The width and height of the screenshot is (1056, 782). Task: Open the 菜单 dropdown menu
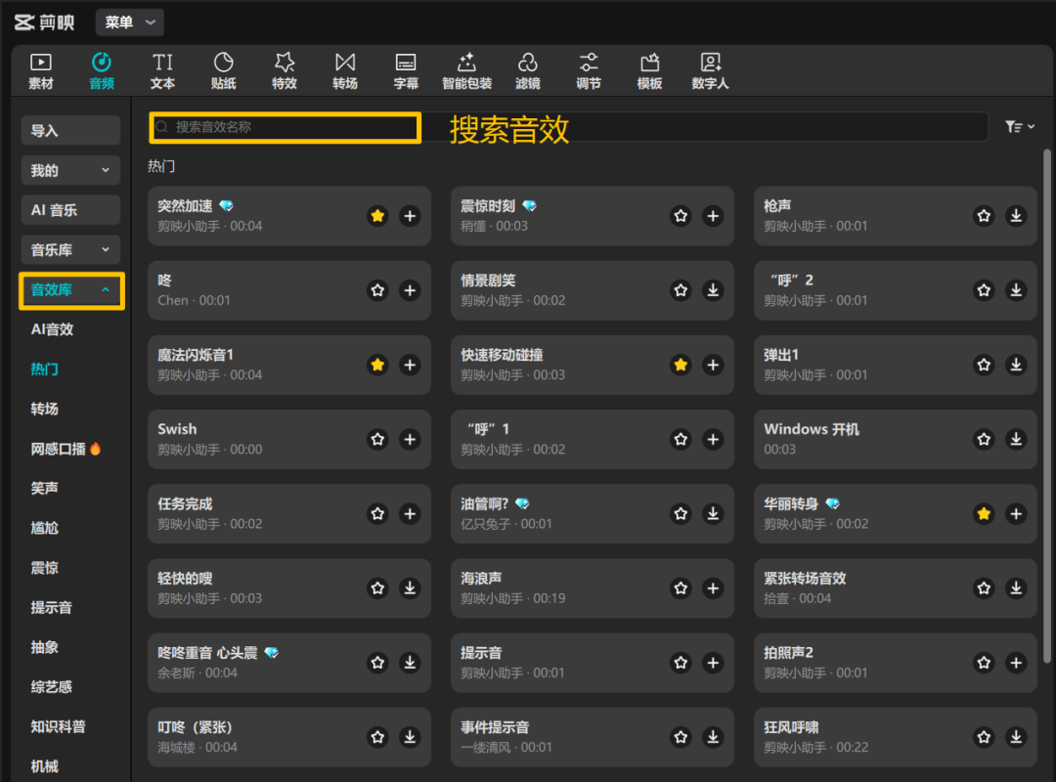130,22
